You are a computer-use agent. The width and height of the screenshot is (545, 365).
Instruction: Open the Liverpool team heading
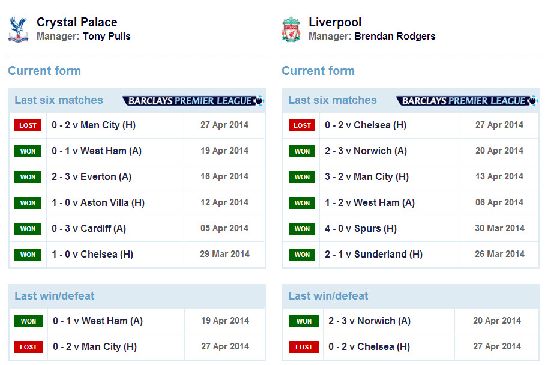[335, 22]
